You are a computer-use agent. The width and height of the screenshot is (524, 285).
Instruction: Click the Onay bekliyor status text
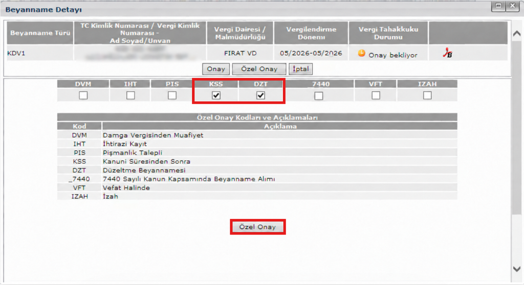click(x=392, y=55)
